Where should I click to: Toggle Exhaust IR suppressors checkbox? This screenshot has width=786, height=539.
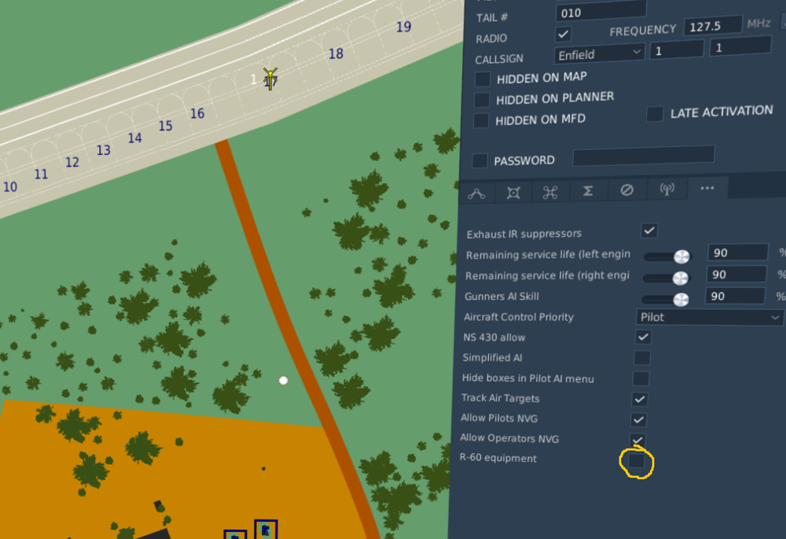(649, 231)
